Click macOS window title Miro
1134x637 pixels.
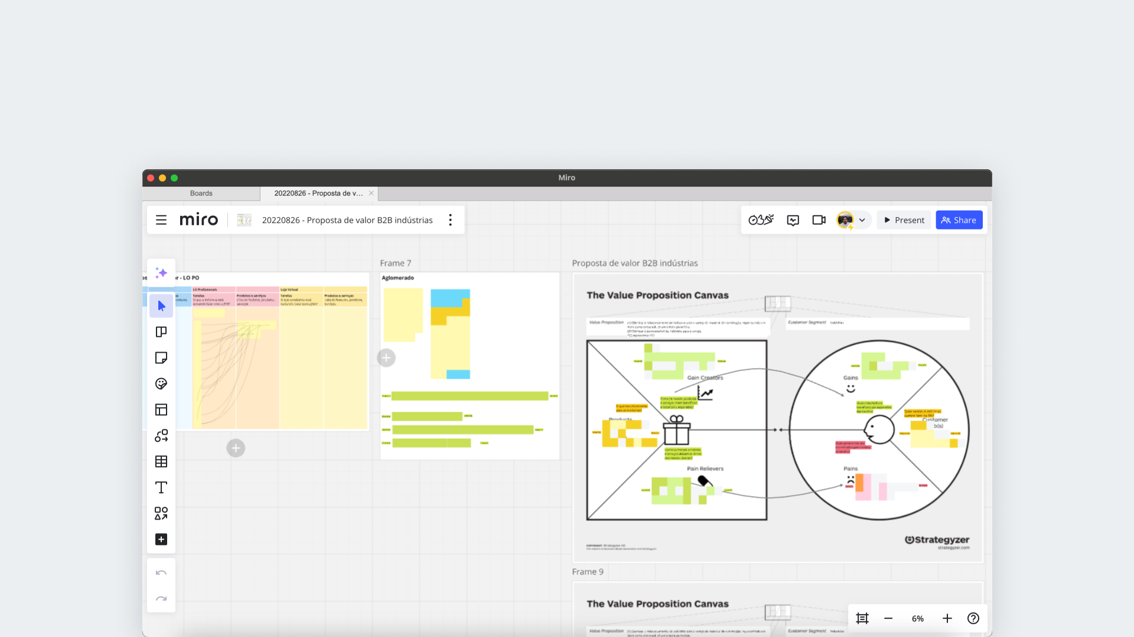[567, 178]
